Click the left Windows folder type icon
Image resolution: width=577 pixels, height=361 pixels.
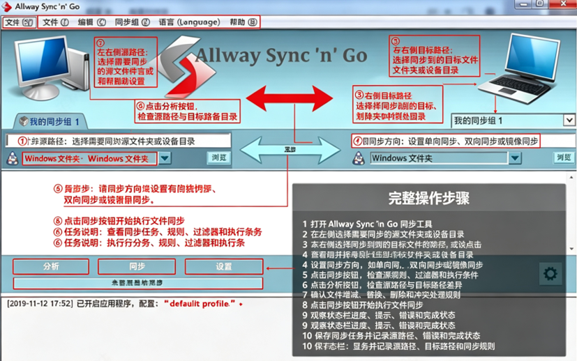(13, 158)
